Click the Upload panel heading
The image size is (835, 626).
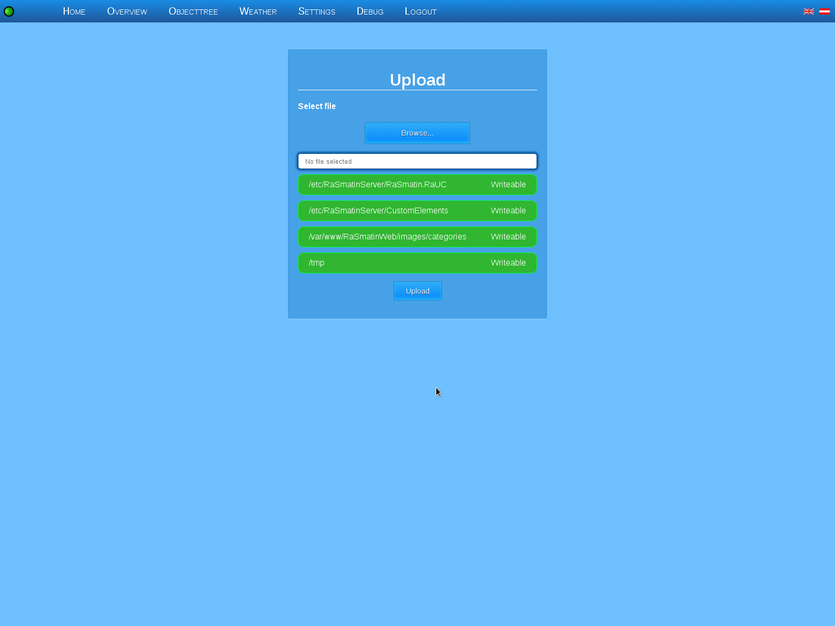(417, 80)
